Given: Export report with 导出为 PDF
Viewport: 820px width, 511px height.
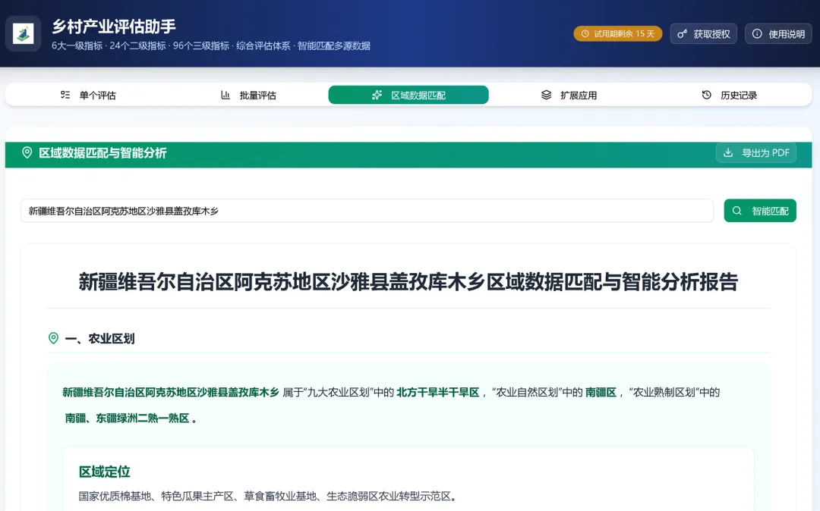Looking at the screenshot, I should click(x=756, y=153).
